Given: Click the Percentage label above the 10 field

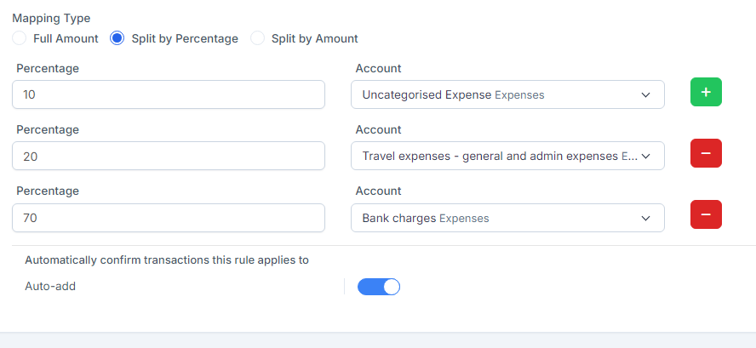Looking at the screenshot, I should 47,68.
